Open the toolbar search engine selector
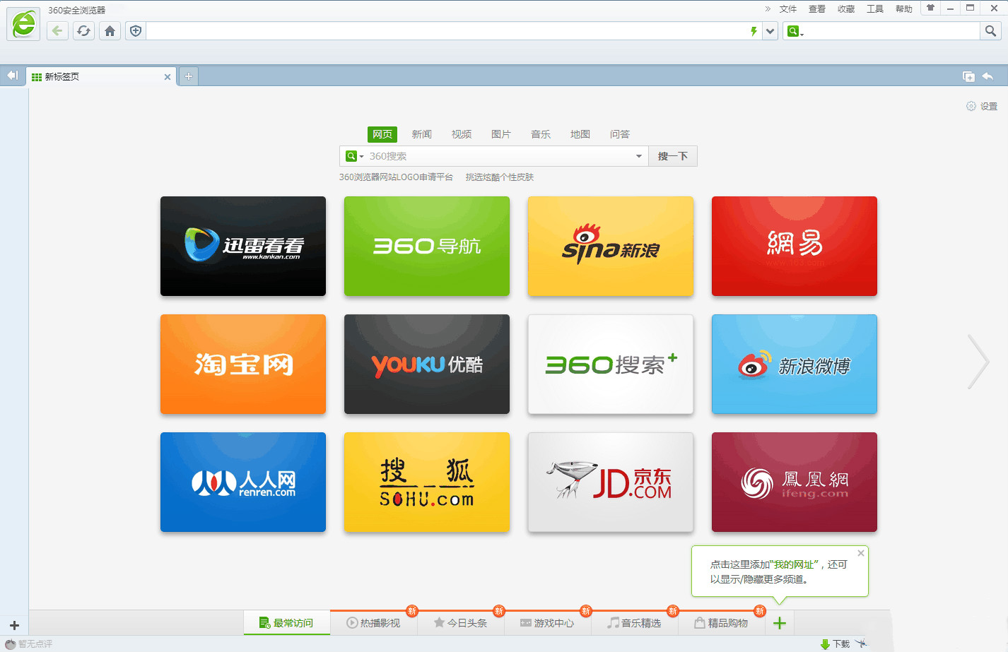1008x652 pixels. coord(795,31)
